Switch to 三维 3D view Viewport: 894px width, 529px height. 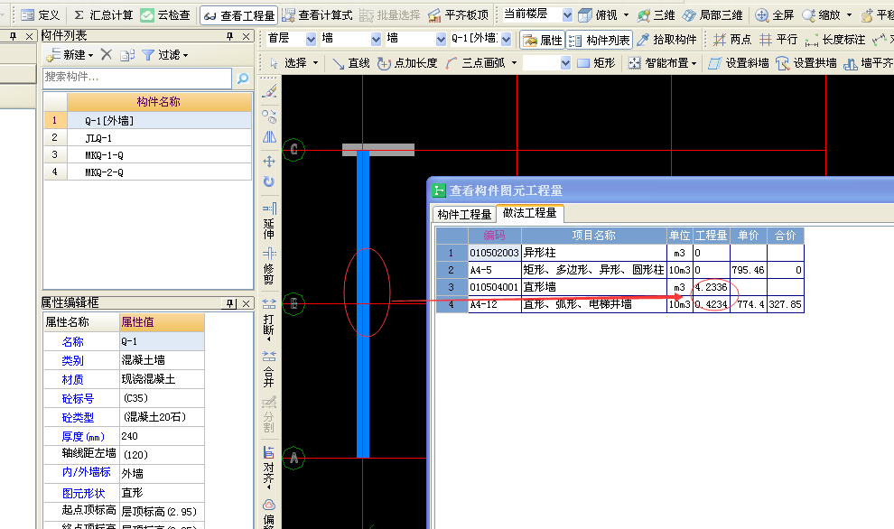pyautogui.click(x=656, y=14)
